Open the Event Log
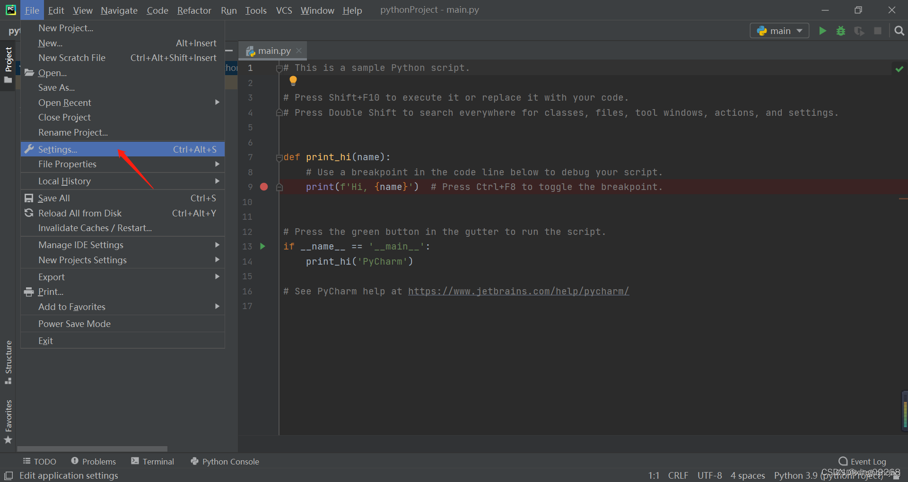The width and height of the screenshot is (908, 482). click(862, 461)
